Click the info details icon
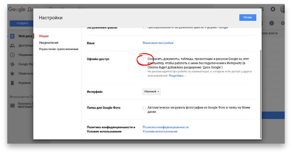Image resolution: width=292 pixels, height=154 pixels. click(272, 23)
